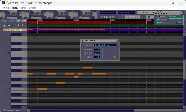Click the up arrow unit button
The height and width of the screenshot is (112, 186).
[18, 25]
